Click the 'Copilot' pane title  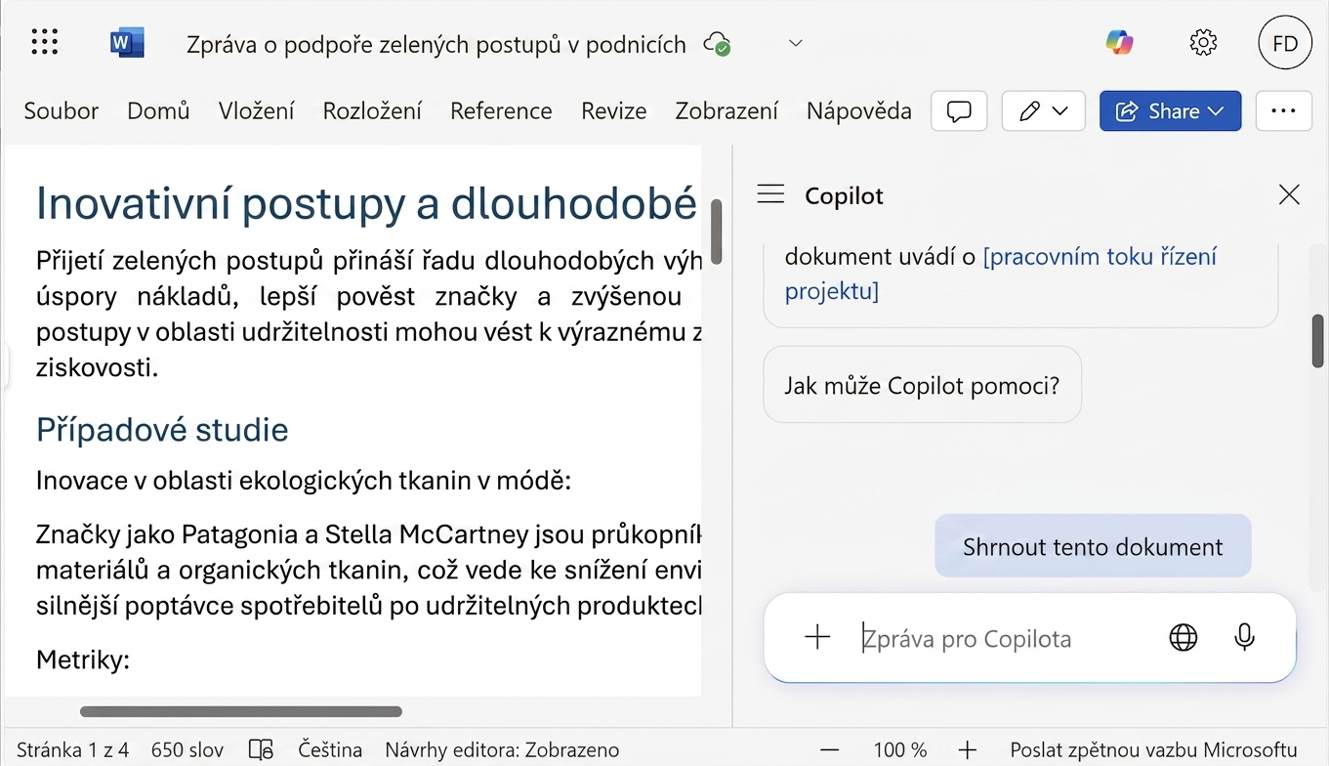tap(844, 195)
